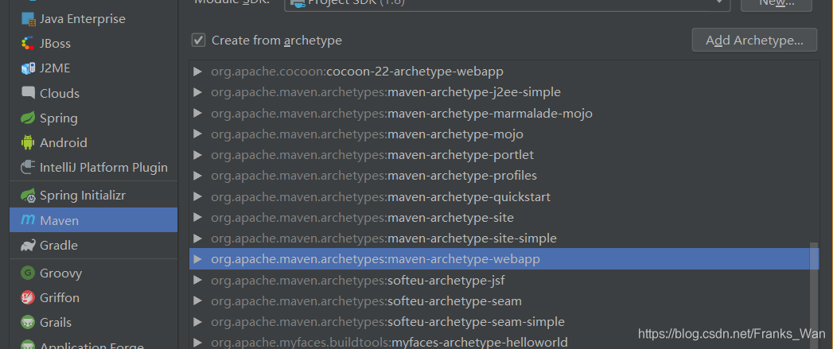Select Griffon in project types
The height and width of the screenshot is (349, 833).
[x=94, y=297]
